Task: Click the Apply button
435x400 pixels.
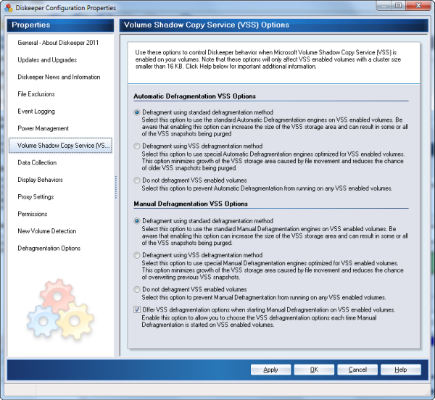Action: tap(270, 370)
